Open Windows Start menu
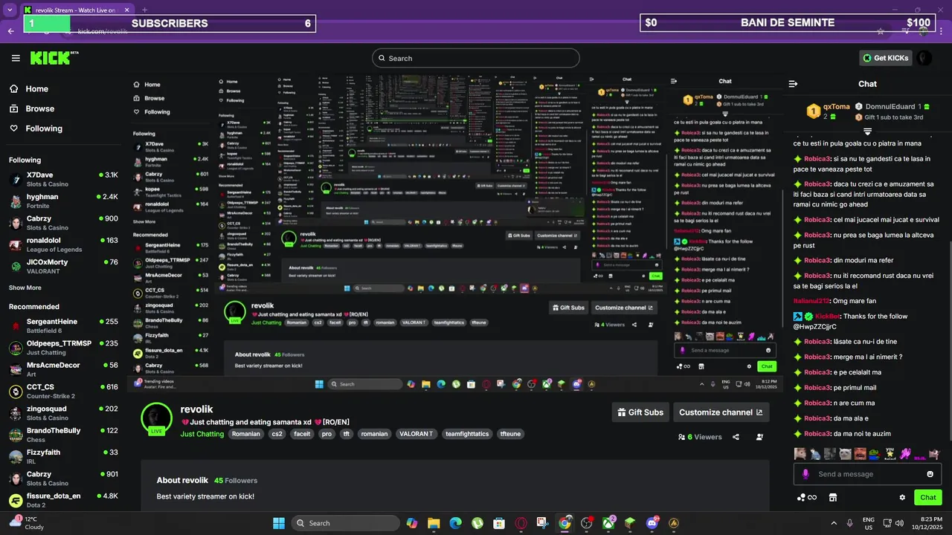952x535 pixels. [x=279, y=523]
